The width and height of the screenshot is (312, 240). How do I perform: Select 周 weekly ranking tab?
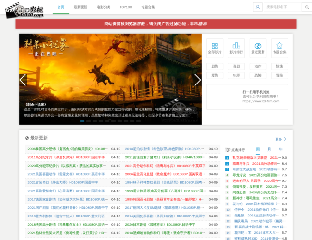pyautogui.click(x=258, y=149)
